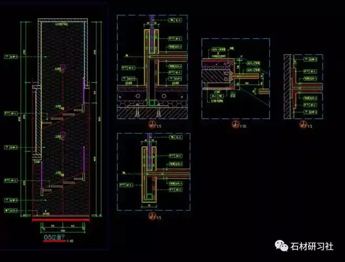This screenshot has height=262, width=345.
Task: Click red detail marker under far-right wall detail
Action: click(302, 125)
